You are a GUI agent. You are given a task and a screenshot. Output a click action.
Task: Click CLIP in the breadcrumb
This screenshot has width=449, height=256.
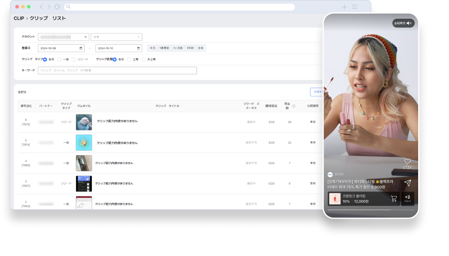19,18
